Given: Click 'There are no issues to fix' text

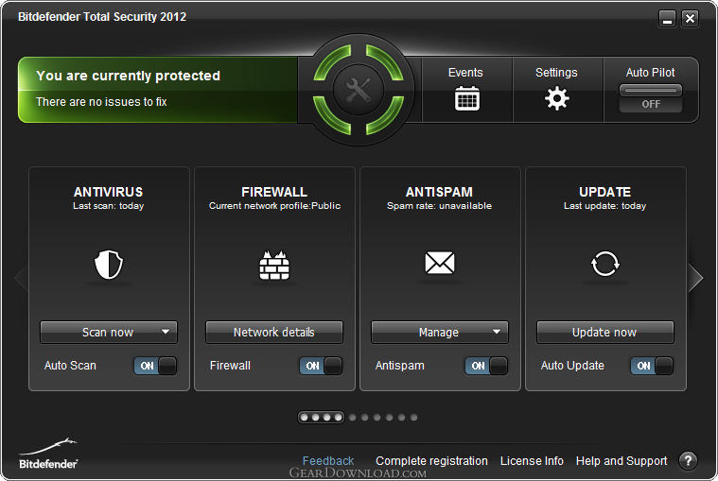Looking at the screenshot, I should click(x=101, y=102).
